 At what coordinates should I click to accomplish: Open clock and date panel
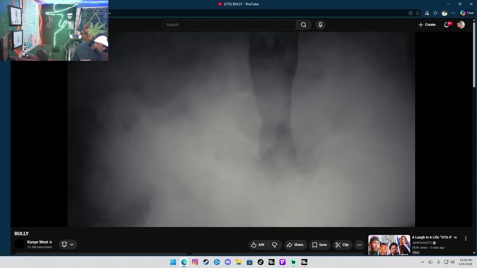click(x=466, y=262)
